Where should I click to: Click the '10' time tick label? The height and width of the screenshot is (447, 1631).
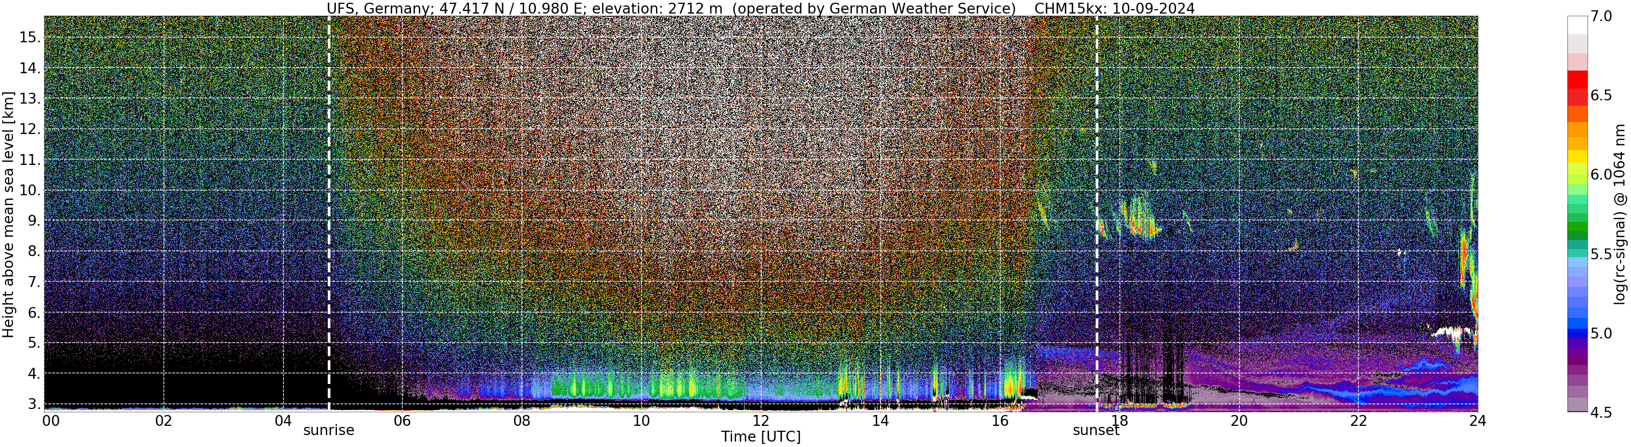pos(641,421)
